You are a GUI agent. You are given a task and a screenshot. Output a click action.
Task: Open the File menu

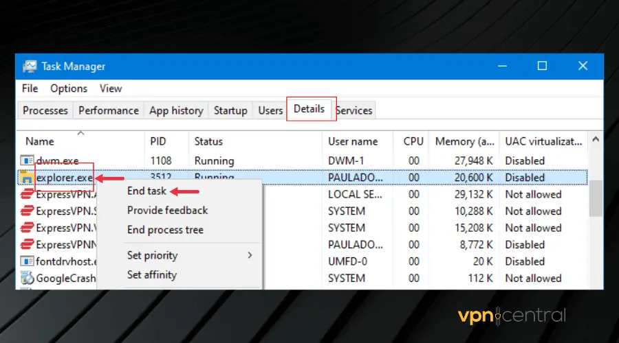[30, 88]
